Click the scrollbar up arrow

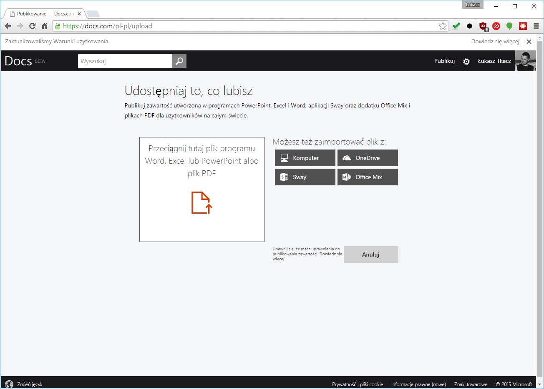(x=540, y=38)
